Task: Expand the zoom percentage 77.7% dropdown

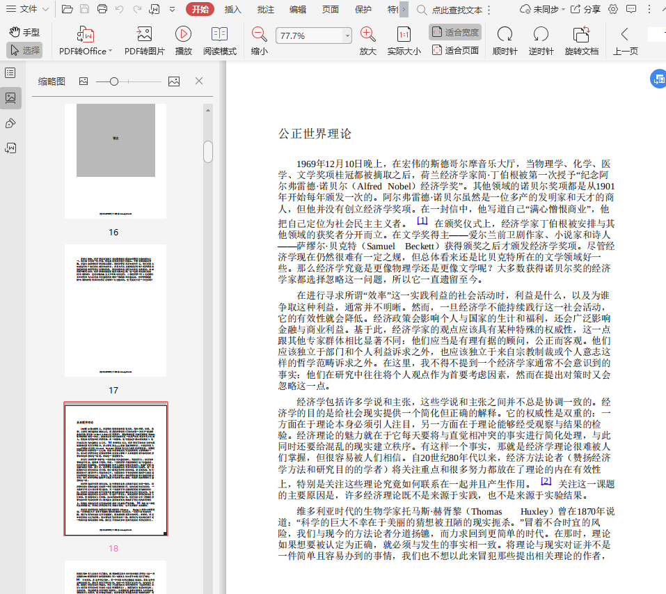Action: 348,36
